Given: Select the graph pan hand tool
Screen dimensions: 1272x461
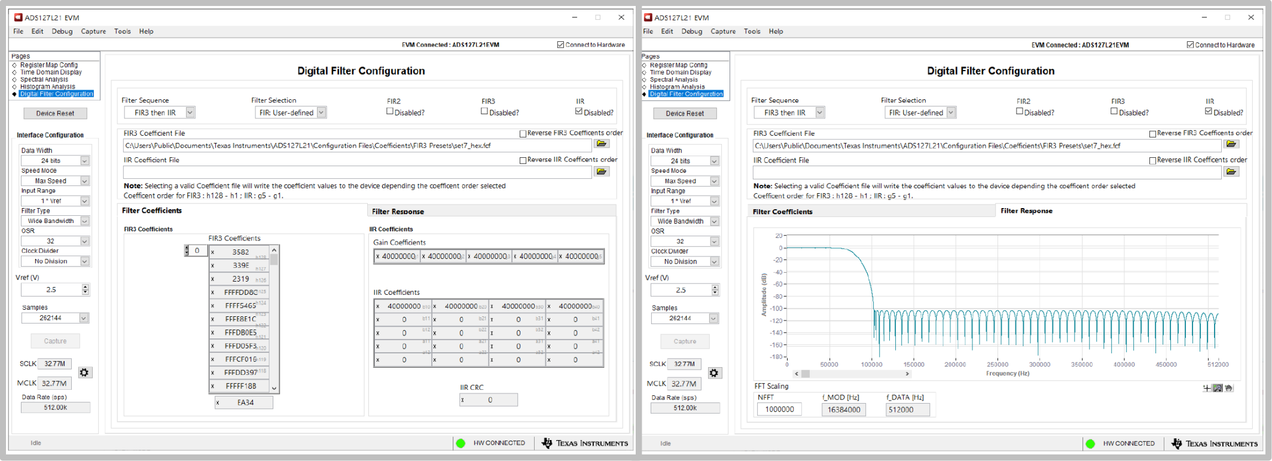Looking at the screenshot, I should click(x=1228, y=388).
